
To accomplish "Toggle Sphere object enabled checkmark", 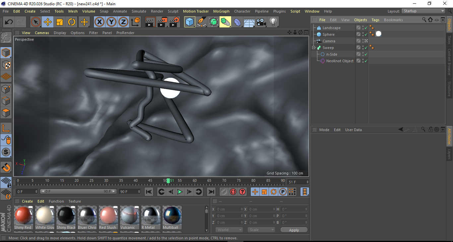I will tap(366, 34).
